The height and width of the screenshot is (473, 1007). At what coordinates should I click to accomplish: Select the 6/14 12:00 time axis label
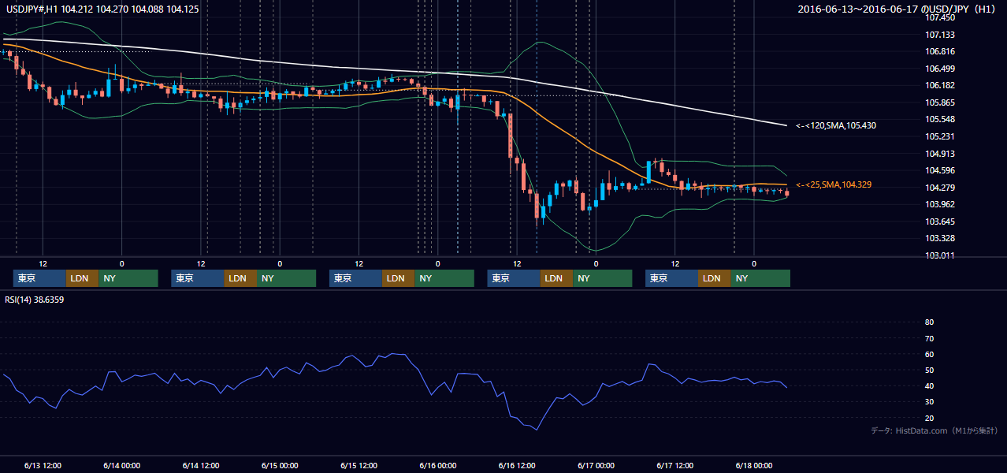201,465
